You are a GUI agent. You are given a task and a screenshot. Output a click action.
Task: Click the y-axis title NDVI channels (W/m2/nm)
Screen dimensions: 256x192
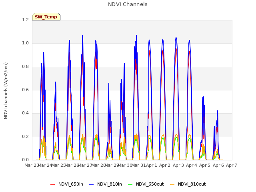click(x=6, y=91)
